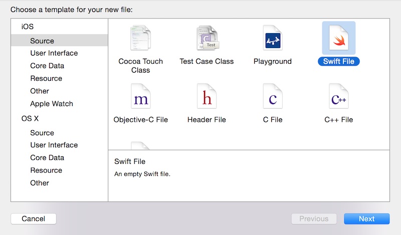Open User Interface category under iOS
This screenshot has width=401, height=235.
54,53
